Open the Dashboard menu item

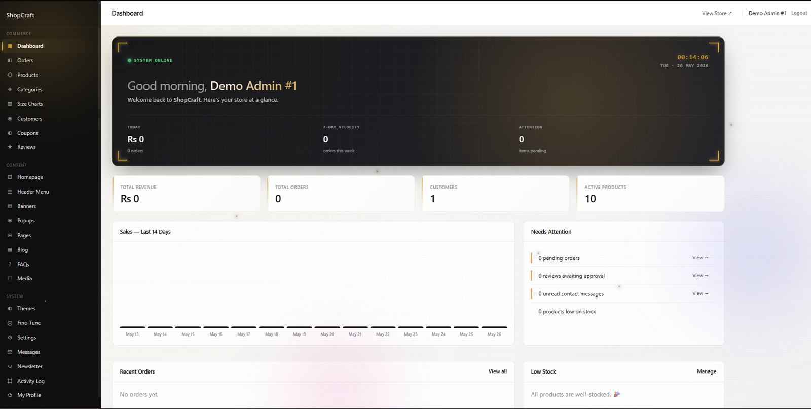pos(50,46)
